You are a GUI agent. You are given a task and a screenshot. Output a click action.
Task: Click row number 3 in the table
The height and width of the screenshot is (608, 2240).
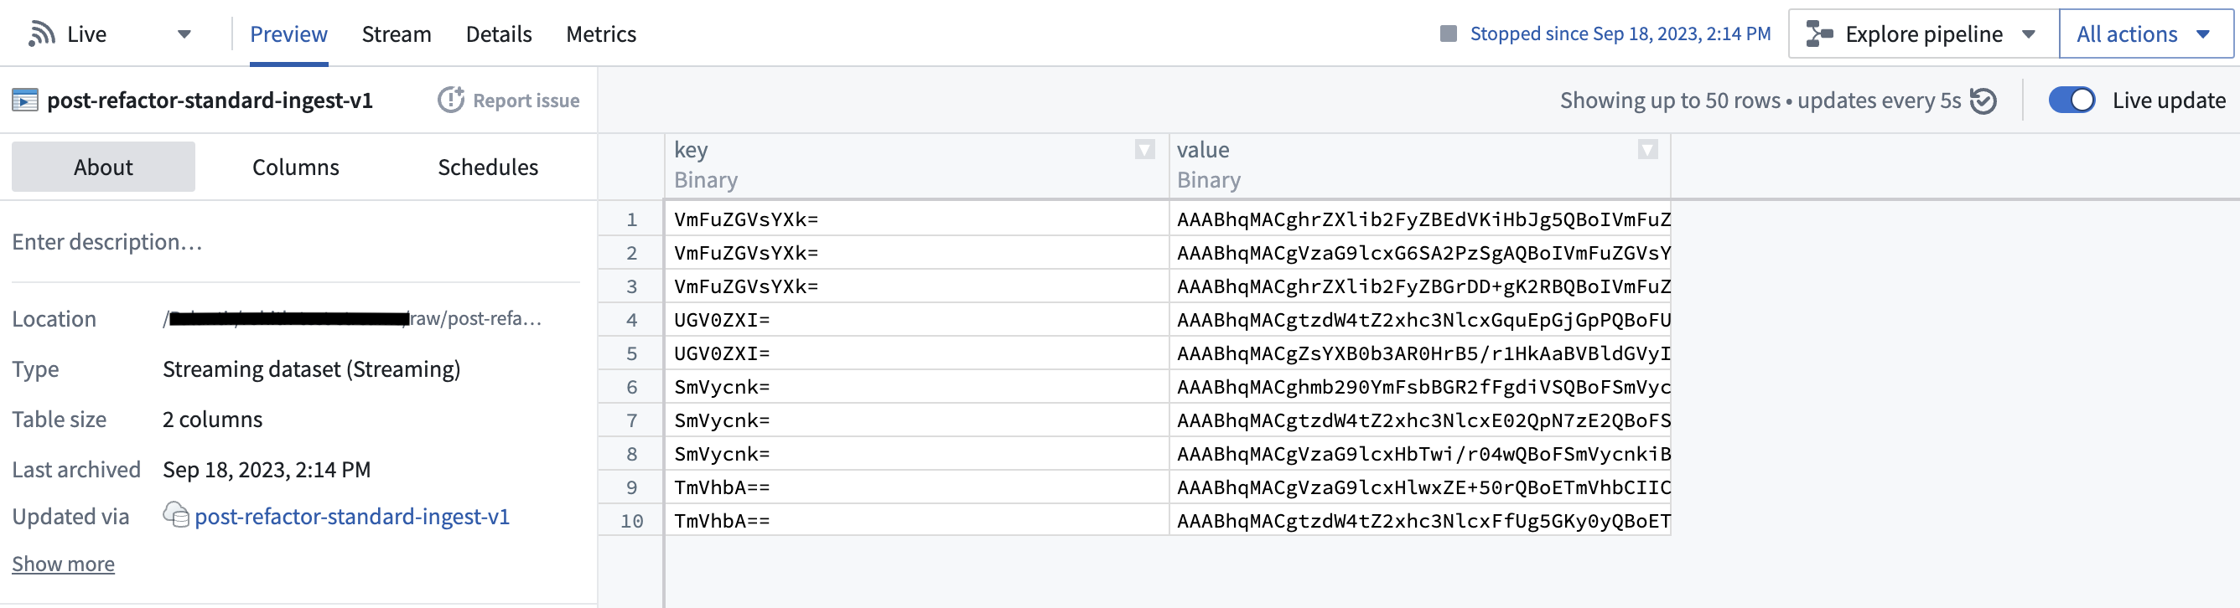pyautogui.click(x=631, y=286)
